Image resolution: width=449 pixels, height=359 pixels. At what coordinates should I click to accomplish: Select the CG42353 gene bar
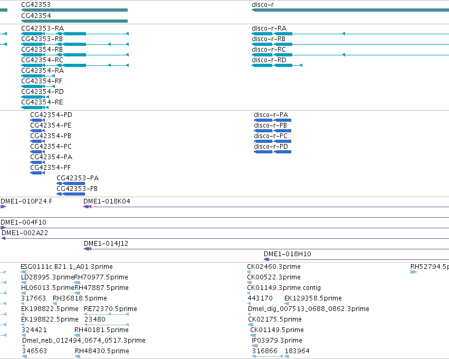(74, 10)
